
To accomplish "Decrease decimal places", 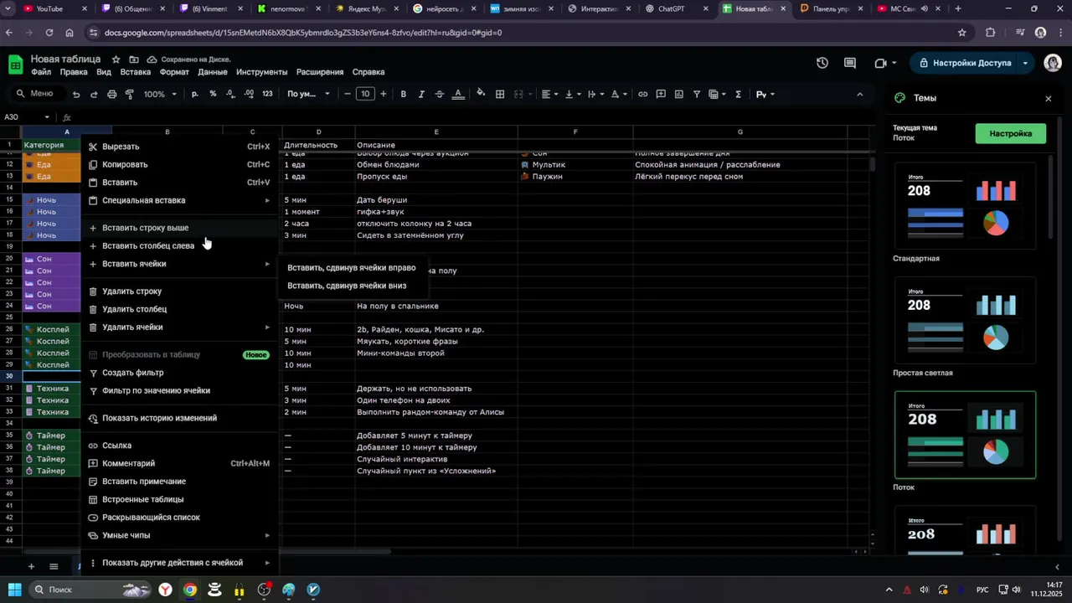I will (230, 94).
